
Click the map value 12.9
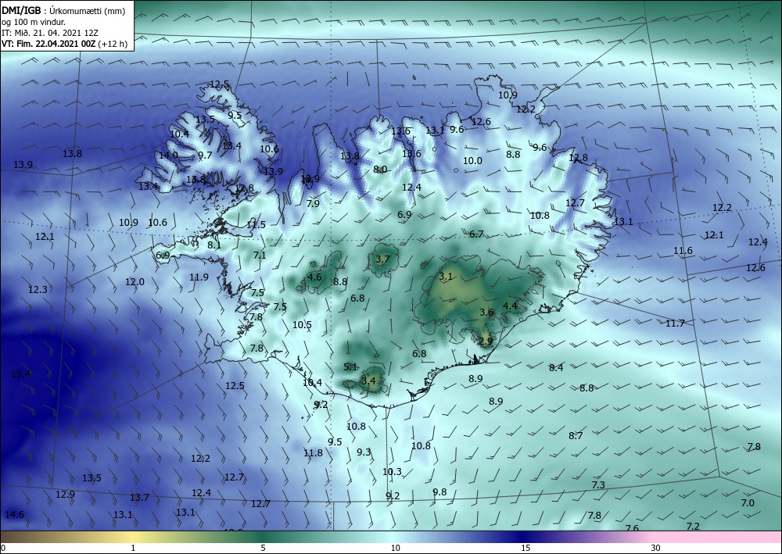coord(65,495)
